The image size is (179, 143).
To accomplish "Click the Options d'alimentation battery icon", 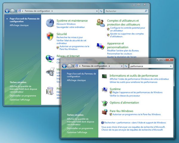I will click(105, 103).
